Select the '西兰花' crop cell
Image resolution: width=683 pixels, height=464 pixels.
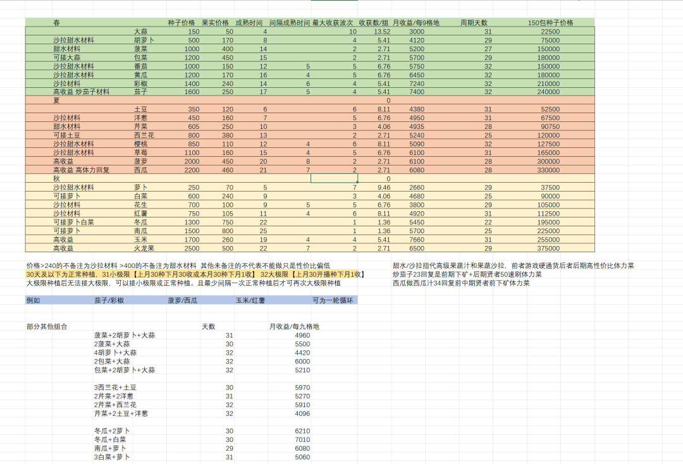[144, 135]
